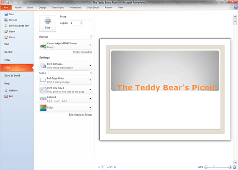Click the zoom out minus button

point(206,167)
